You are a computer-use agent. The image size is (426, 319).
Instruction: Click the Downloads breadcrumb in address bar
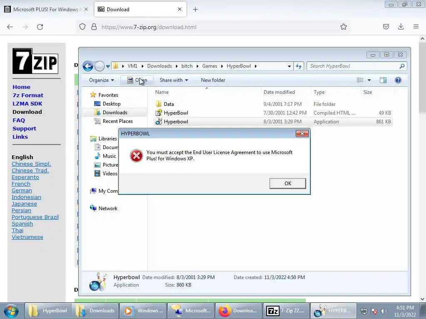point(159,66)
